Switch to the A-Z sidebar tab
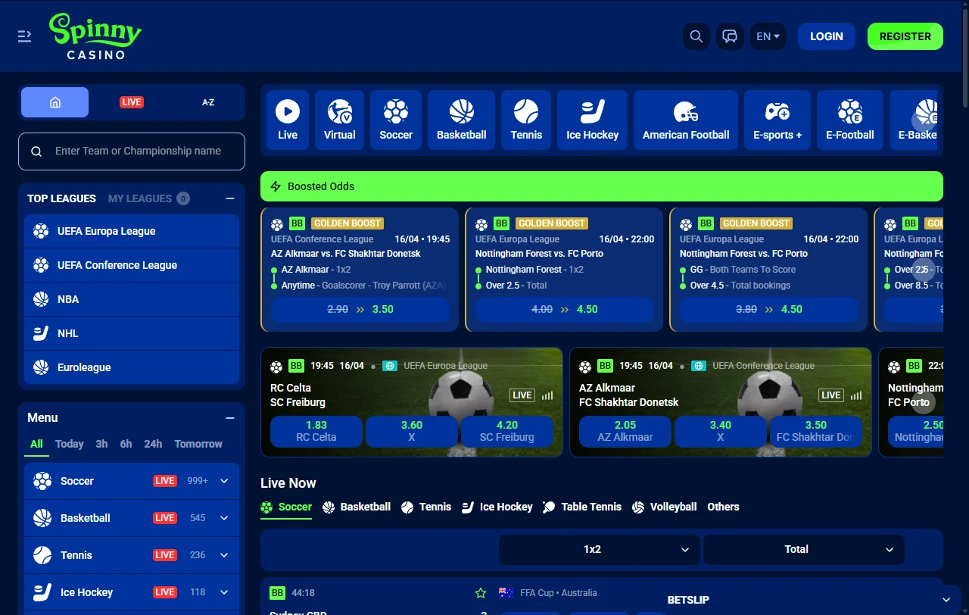Viewport: 969px width, 615px height. [x=208, y=102]
